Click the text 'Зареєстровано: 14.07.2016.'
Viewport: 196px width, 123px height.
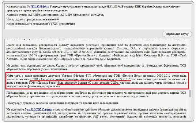click(57, 15)
